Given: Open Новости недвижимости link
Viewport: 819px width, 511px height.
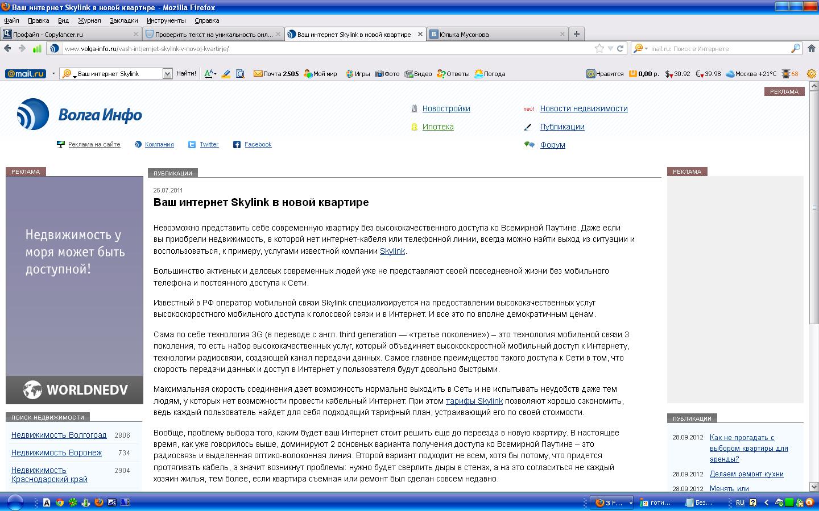Looking at the screenshot, I should click(x=584, y=108).
